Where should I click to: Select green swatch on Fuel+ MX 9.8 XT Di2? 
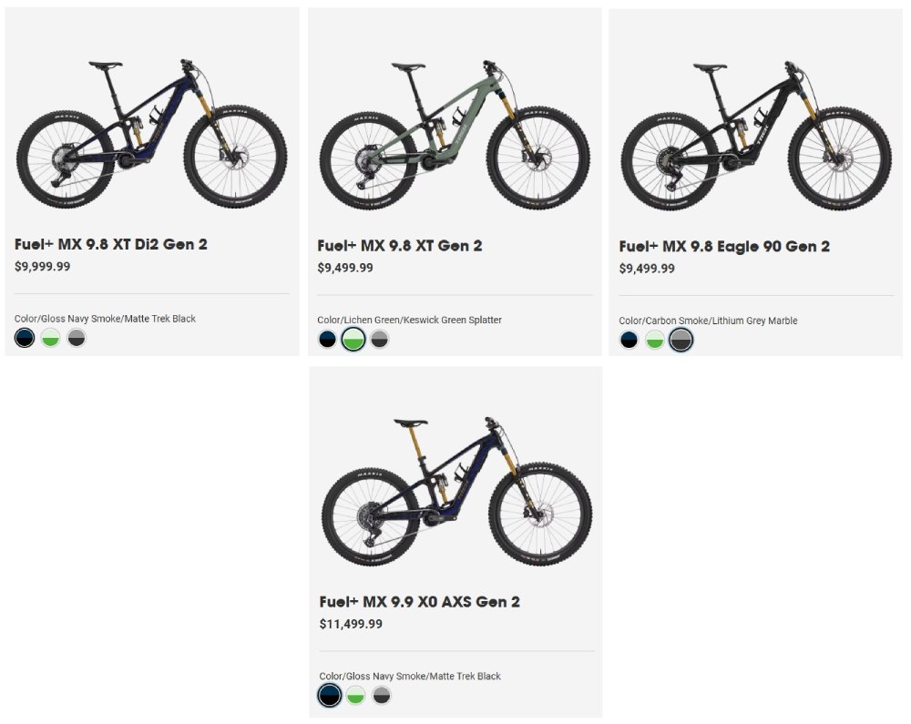click(x=51, y=339)
